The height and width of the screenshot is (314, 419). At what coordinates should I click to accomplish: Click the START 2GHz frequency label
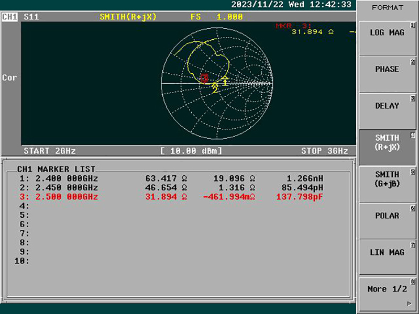(x=50, y=151)
